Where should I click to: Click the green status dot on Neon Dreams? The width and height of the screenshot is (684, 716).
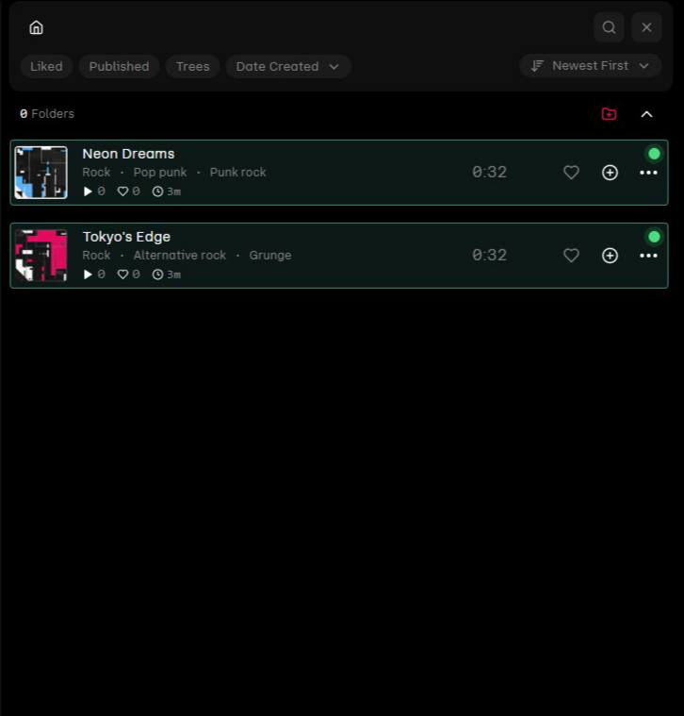(654, 154)
